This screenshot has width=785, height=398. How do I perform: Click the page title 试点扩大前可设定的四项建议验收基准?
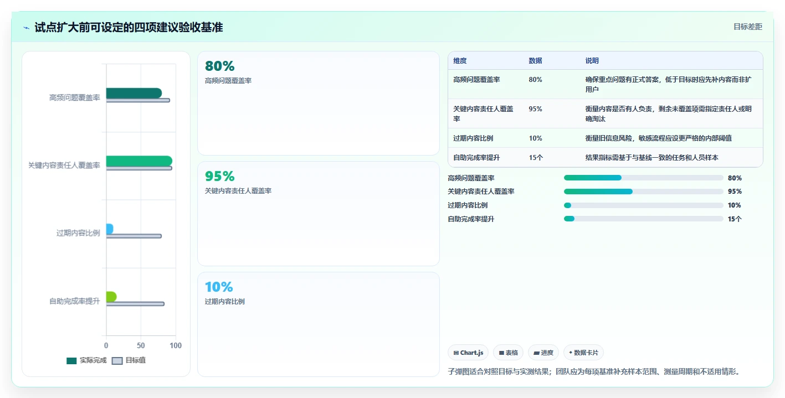coord(129,27)
